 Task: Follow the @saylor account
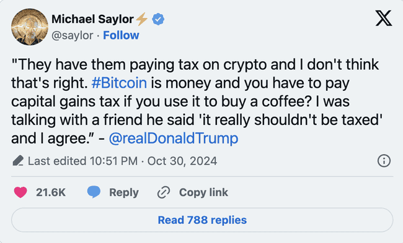[x=121, y=35]
